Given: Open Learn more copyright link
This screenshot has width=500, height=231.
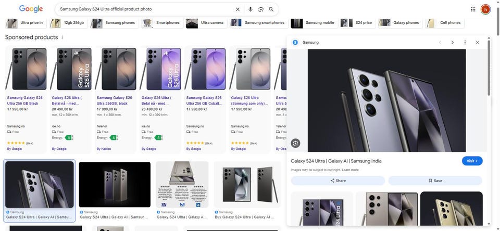Looking at the screenshot, I should [x=350, y=170].
